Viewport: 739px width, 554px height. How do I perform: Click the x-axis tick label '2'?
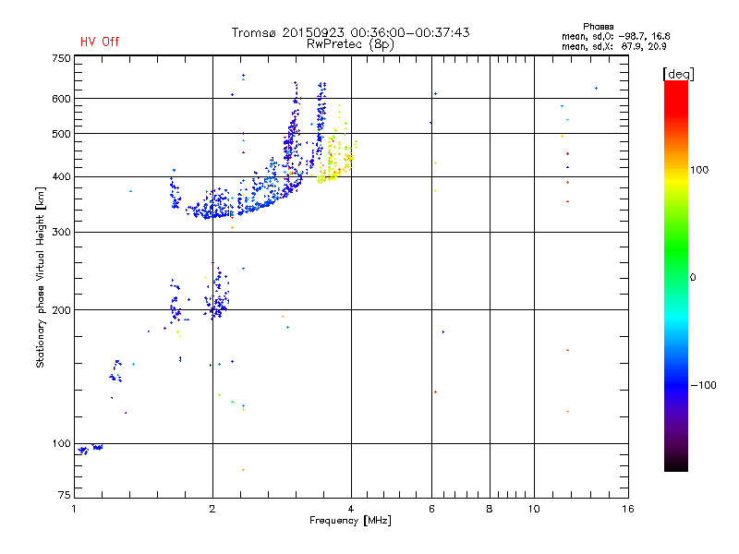[212, 509]
